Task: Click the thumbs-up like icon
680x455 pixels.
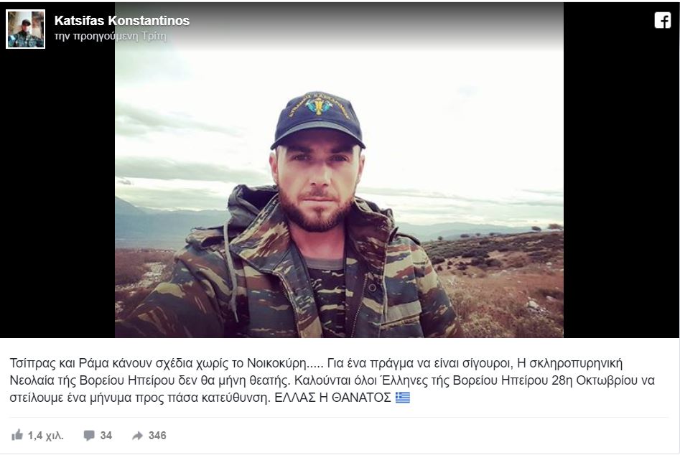Action: coord(17,435)
